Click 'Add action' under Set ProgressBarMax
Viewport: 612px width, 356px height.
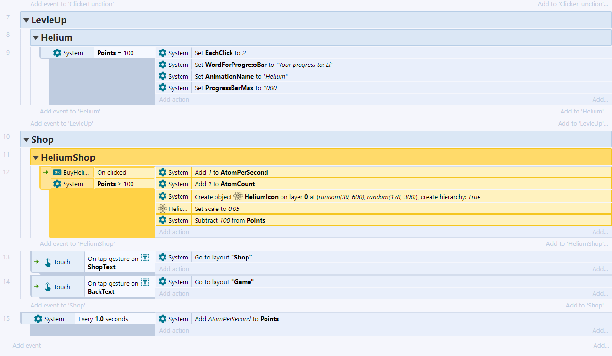(174, 100)
